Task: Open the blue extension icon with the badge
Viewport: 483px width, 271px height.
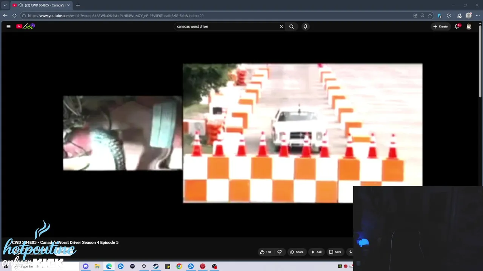Action: pyautogui.click(x=439, y=15)
